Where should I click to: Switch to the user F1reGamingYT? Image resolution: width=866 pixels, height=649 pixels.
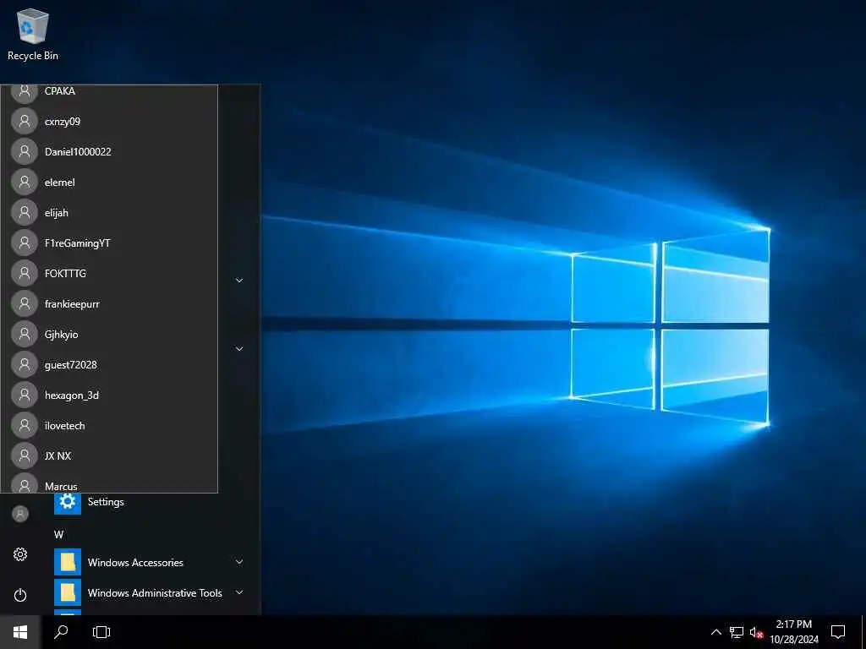109,243
